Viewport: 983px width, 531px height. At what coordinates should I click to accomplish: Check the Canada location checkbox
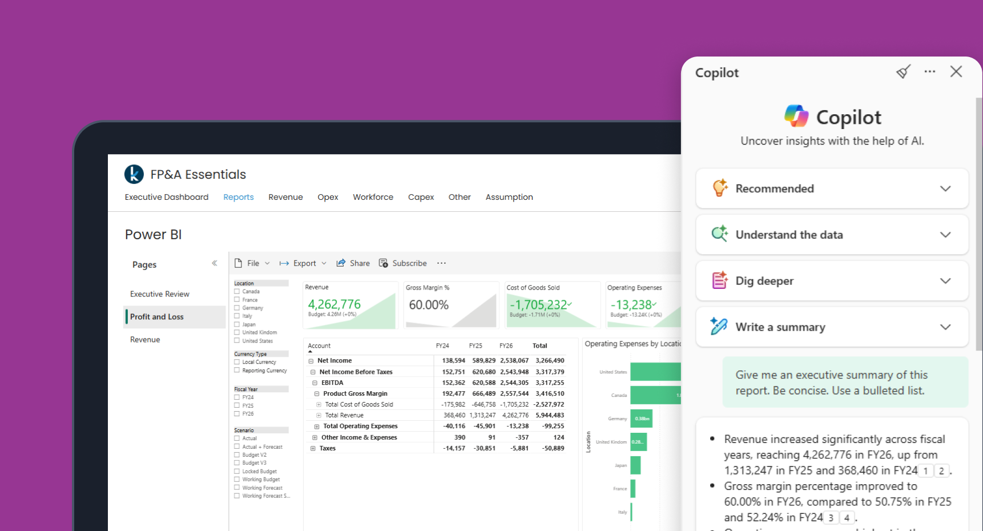click(237, 292)
